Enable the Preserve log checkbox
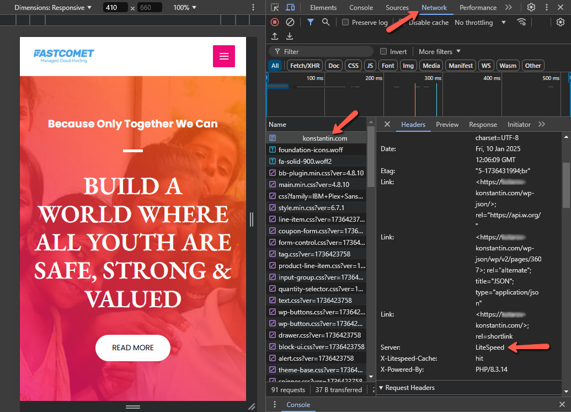 click(346, 22)
